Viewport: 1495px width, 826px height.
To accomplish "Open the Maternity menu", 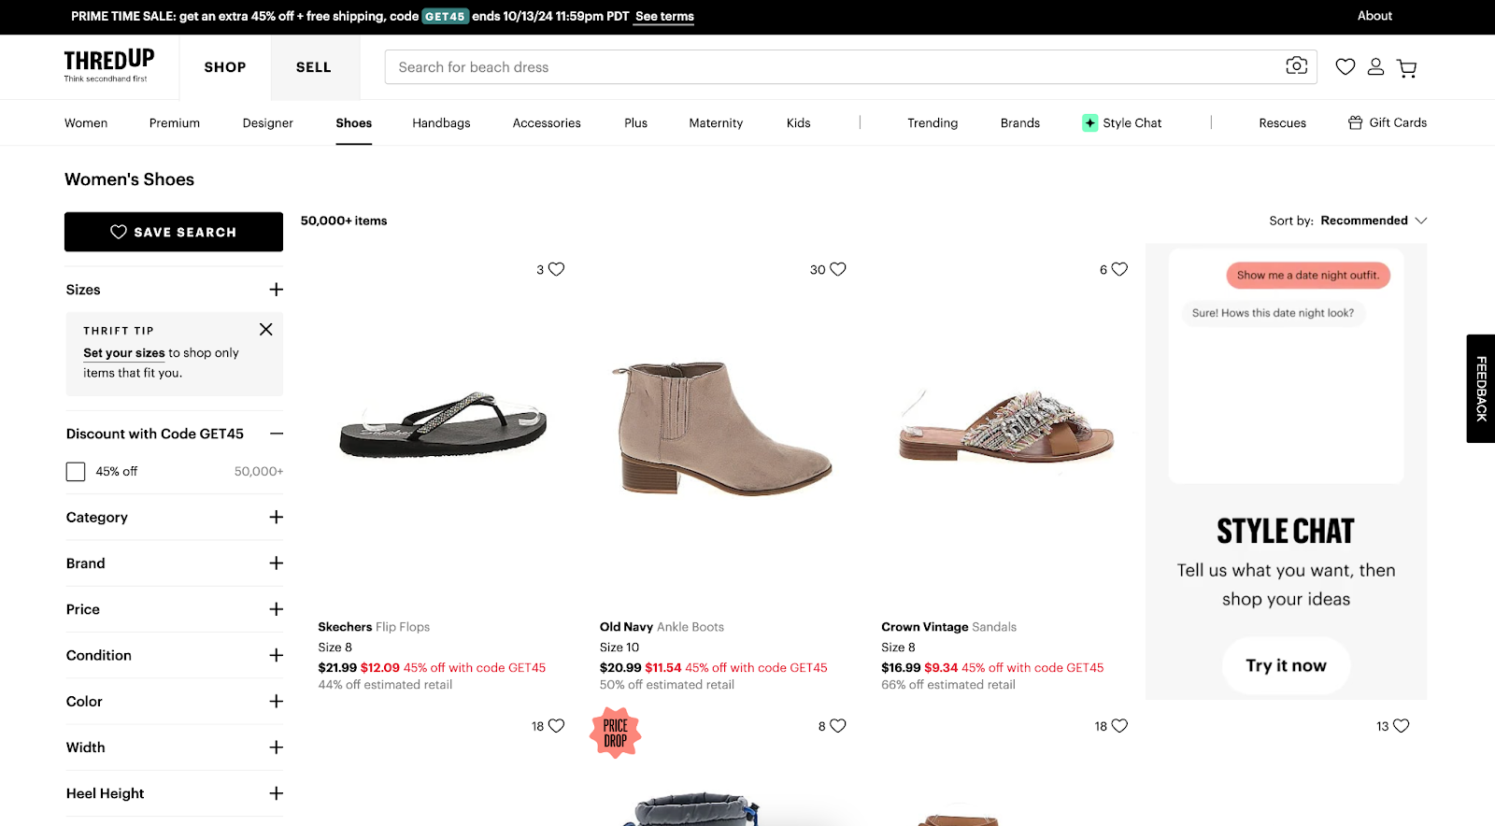I will pyautogui.click(x=716, y=122).
